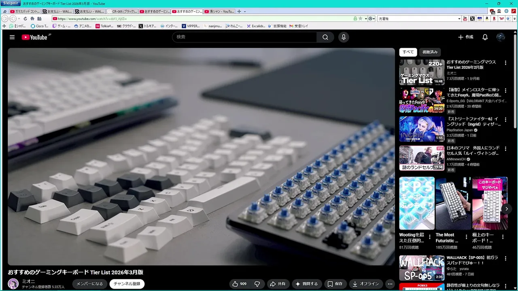Click the 質問する ask button
The image size is (518, 291).
click(307, 284)
